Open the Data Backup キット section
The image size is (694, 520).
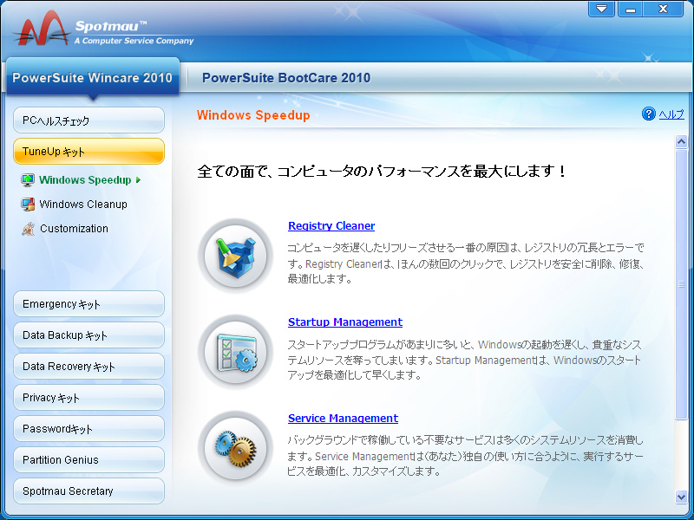[x=89, y=335]
